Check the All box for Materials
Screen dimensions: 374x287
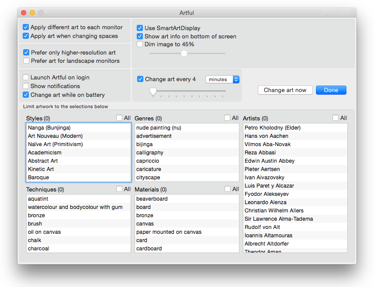pos(228,189)
